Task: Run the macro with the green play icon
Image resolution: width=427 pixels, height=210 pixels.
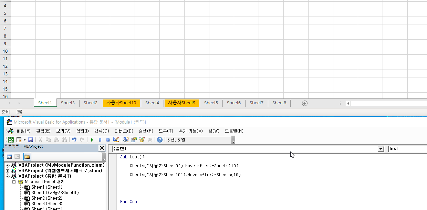Action: click(x=92, y=140)
